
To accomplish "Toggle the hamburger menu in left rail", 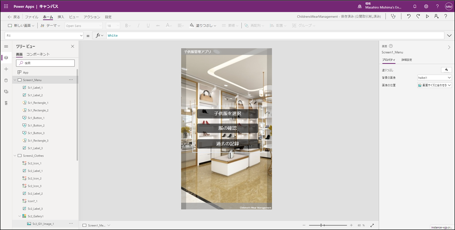I will [x=6, y=46].
